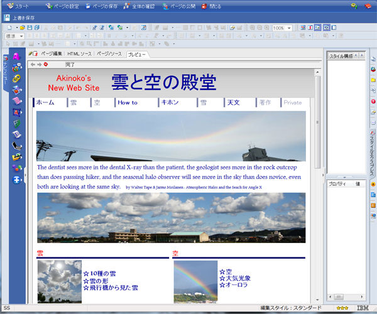Click the blue plus circle sidebar icon
This screenshot has height=314, width=377.
(x=16, y=180)
